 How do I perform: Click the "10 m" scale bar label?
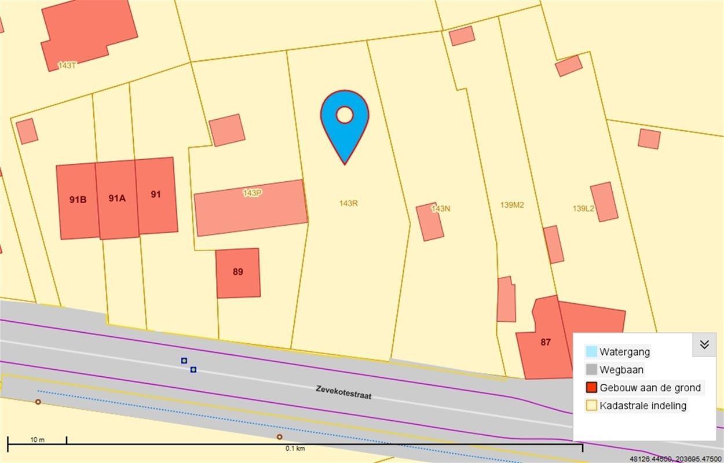(x=37, y=440)
